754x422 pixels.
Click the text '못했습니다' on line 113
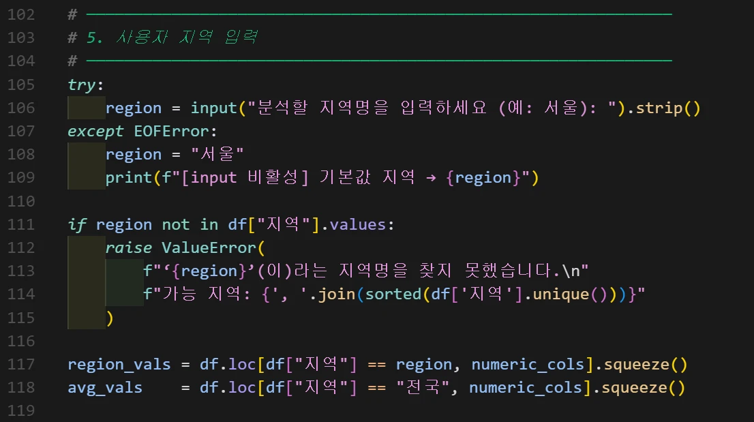(508, 271)
